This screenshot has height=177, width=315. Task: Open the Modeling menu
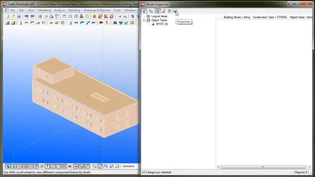(45, 10)
